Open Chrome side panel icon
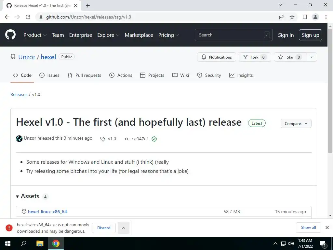 [305, 17]
